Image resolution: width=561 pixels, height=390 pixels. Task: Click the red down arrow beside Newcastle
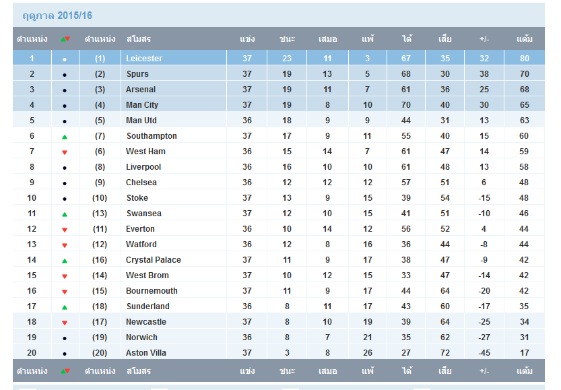[x=65, y=323]
